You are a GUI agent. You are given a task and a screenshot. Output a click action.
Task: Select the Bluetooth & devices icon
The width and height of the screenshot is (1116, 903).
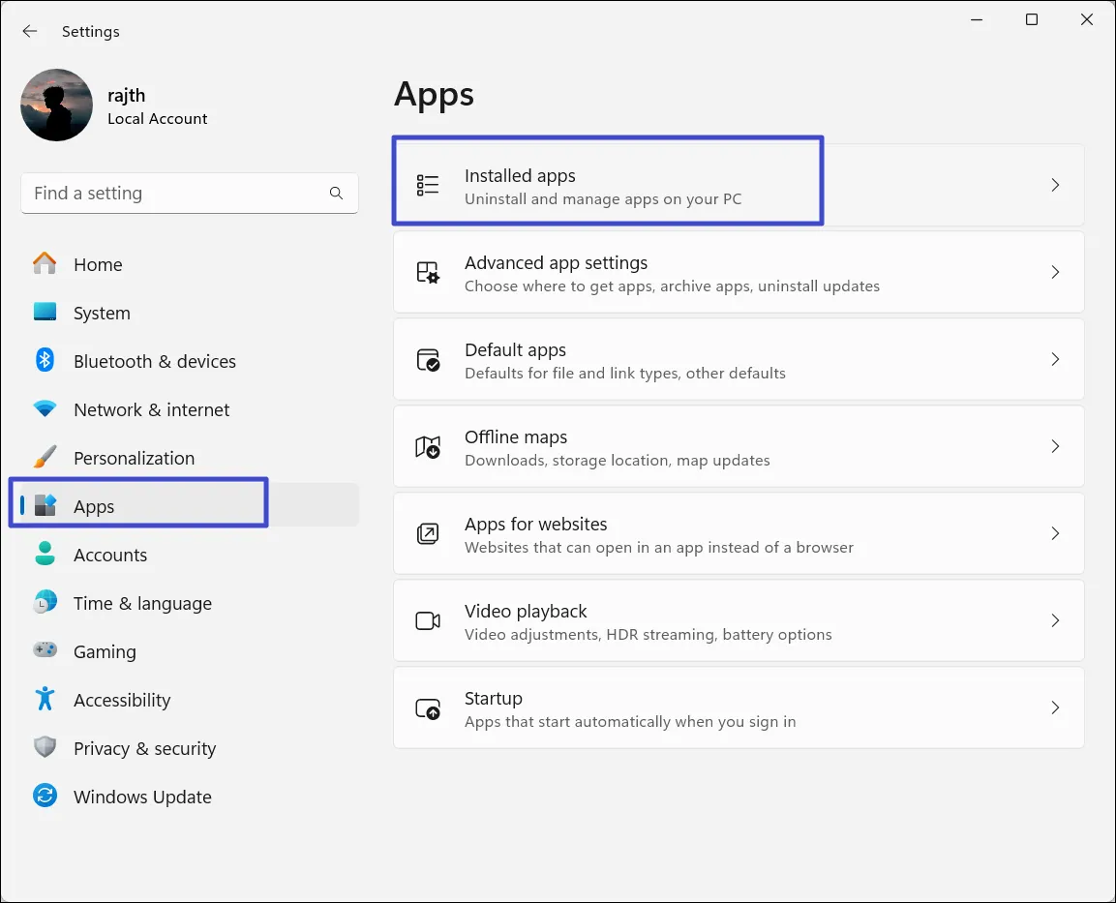point(45,361)
